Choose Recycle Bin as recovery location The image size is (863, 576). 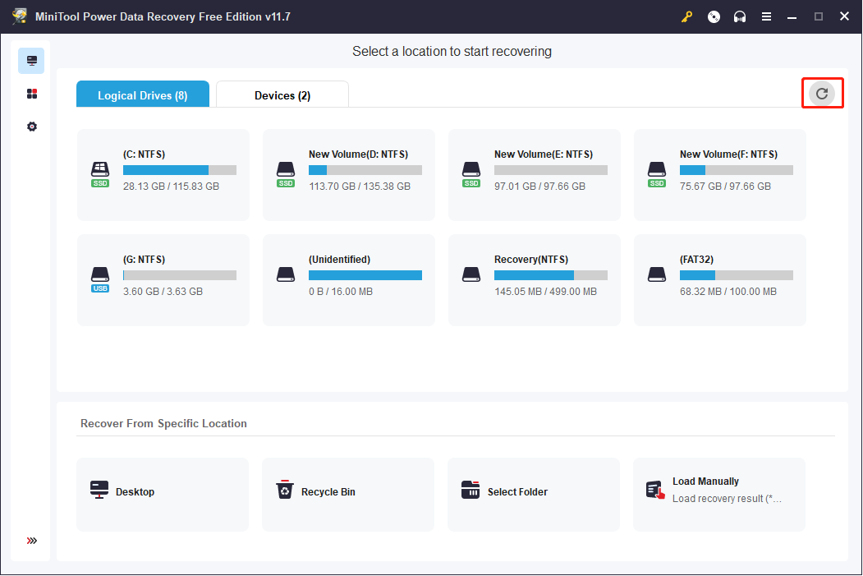[x=348, y=495]
